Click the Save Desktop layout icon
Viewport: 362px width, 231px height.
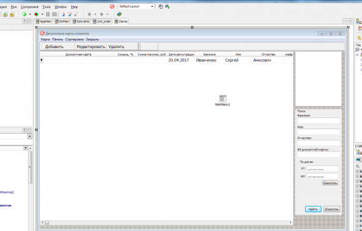(x=160, y=7)
